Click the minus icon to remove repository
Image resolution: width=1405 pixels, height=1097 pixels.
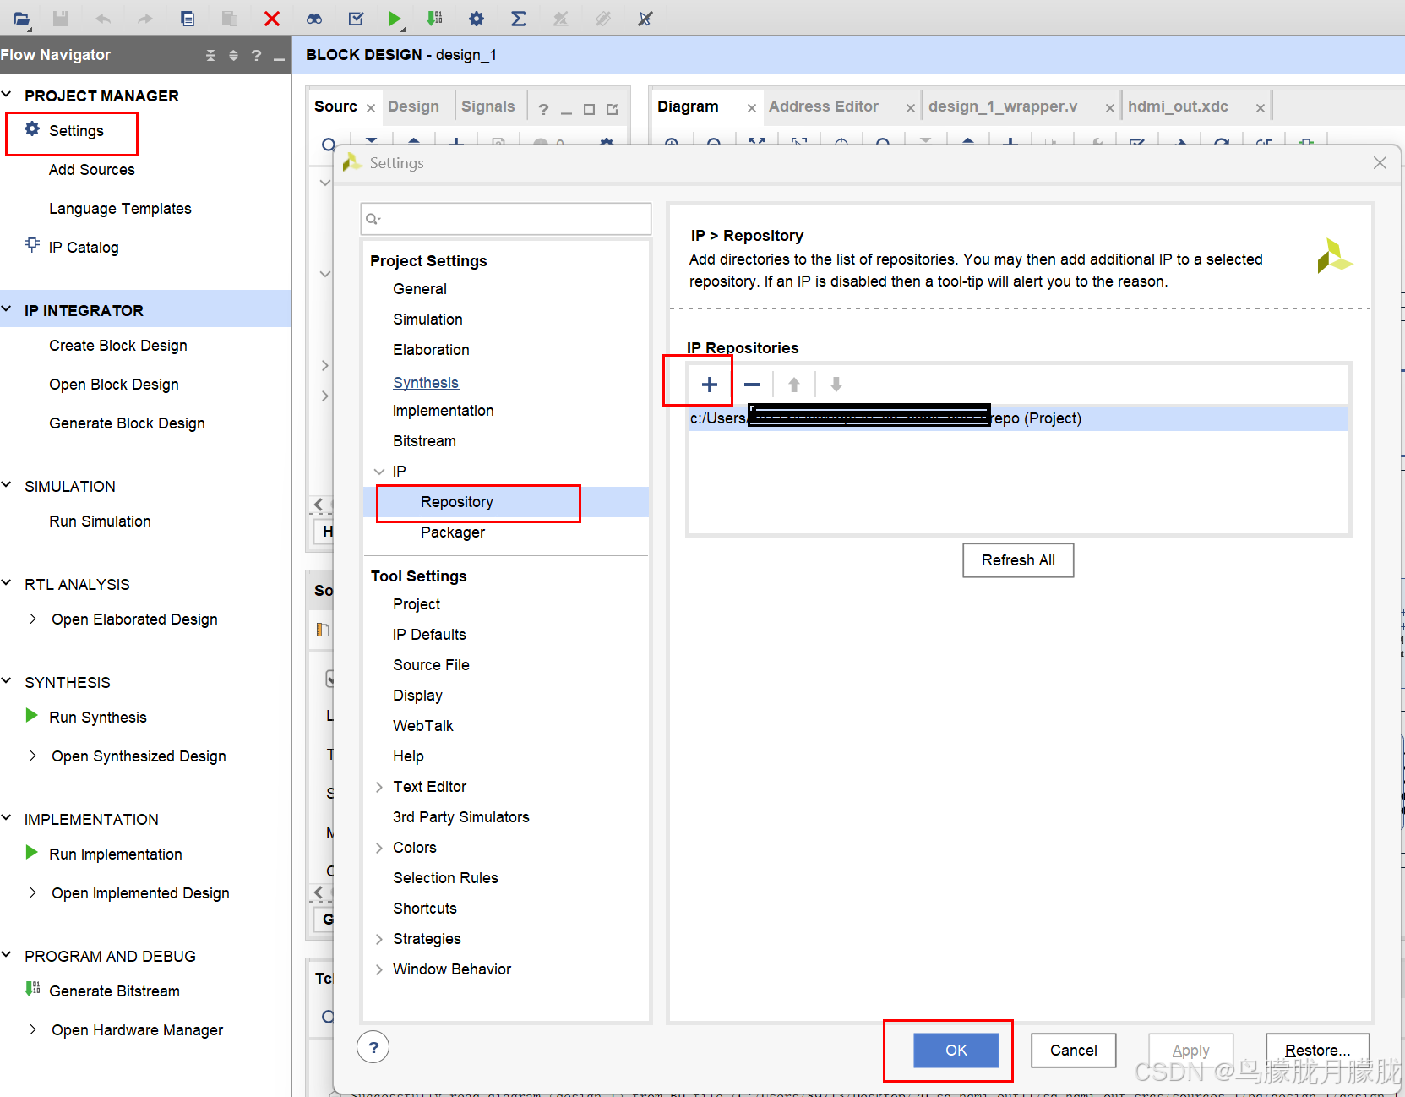[x=752, y=385]
